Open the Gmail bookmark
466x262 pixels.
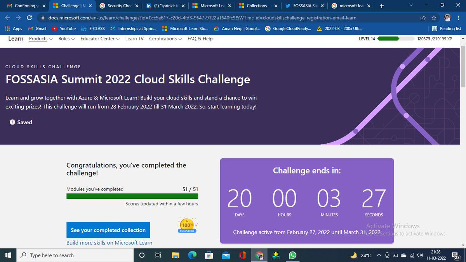point(37,28)
